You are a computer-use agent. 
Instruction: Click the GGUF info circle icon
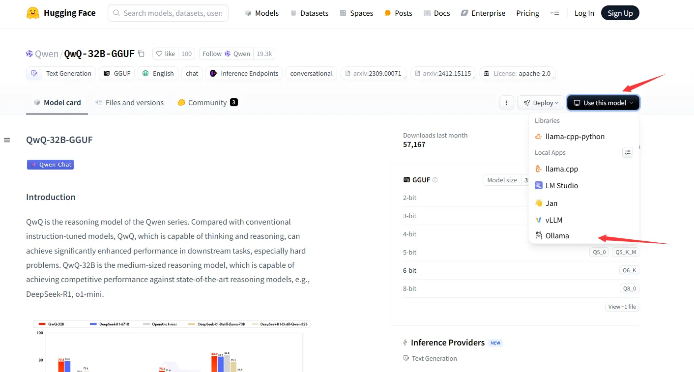pos(435,180)
